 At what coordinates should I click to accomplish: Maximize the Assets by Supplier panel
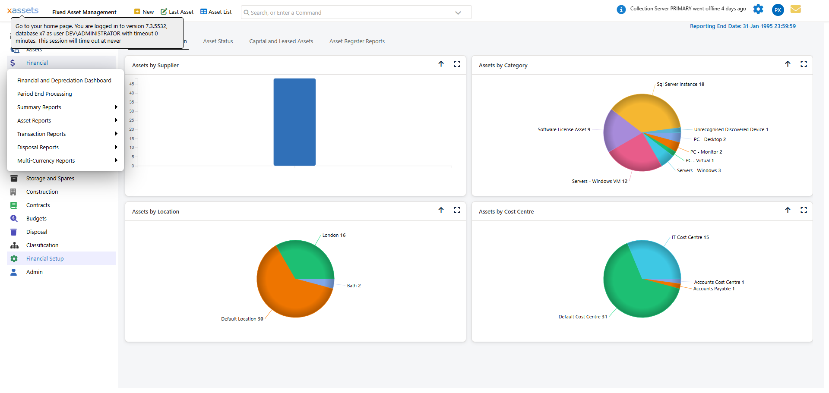click(x=457, y=64)
